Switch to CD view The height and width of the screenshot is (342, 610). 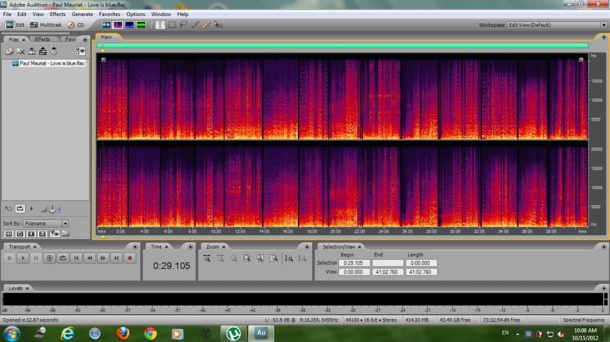[76, 25]
